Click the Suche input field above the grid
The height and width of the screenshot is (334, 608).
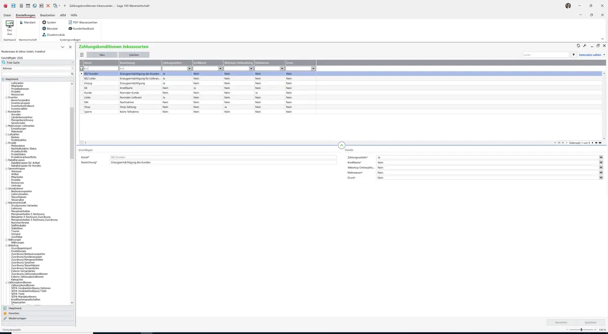click(x=546, y=55)
